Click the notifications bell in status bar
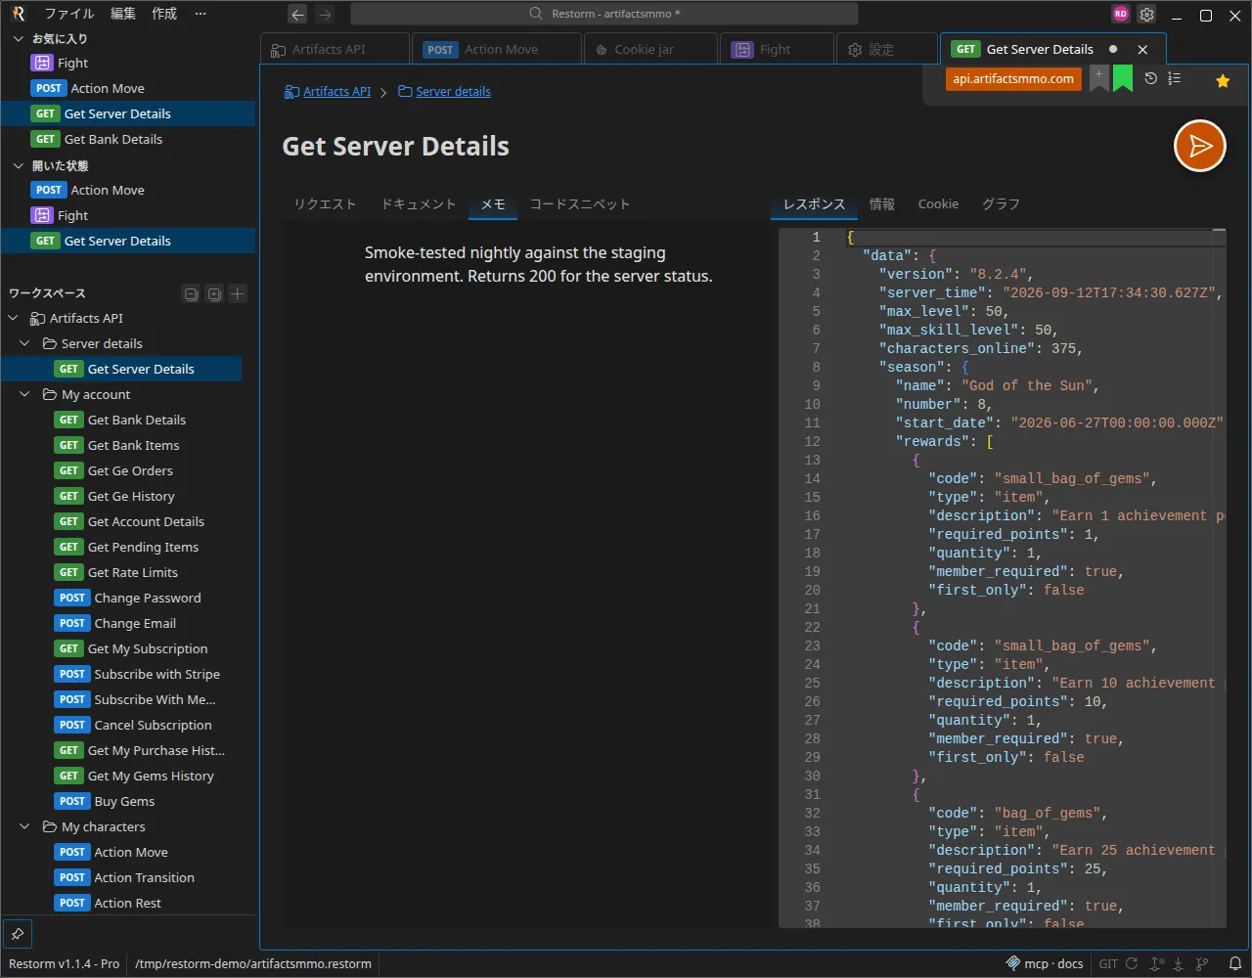Viewport: 1252px width, 978px height. coord(1235,963)
